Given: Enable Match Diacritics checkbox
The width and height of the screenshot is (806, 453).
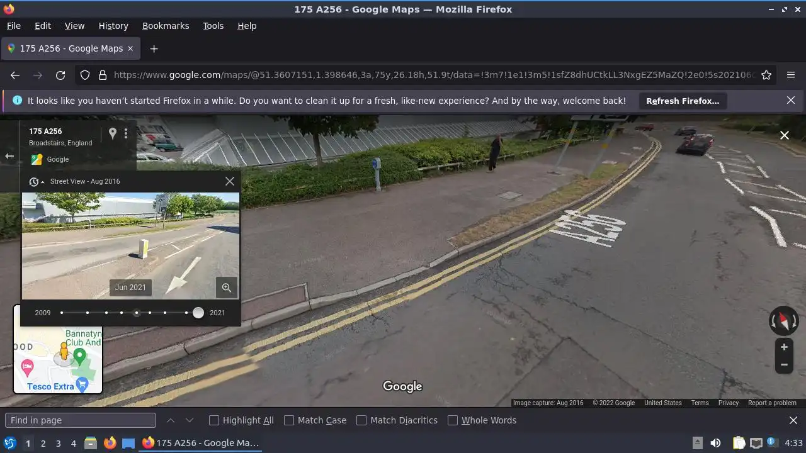Looking at the screenshot, I should pyautogui.click(x=361, y=420).
